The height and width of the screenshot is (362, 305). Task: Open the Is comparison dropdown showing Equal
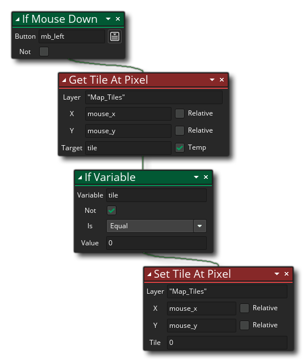[x=156, y=226]
